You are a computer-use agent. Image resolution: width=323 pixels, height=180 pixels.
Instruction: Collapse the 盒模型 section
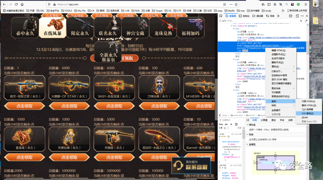coord(247,145)
